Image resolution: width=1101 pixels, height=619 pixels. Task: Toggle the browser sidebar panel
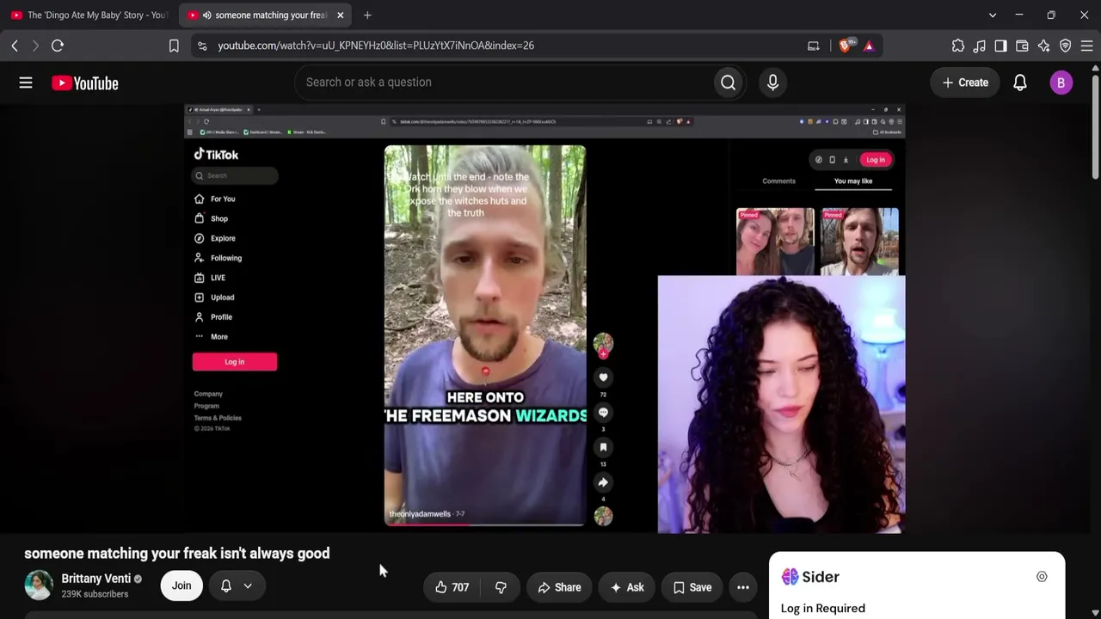tap(1000, 46)
